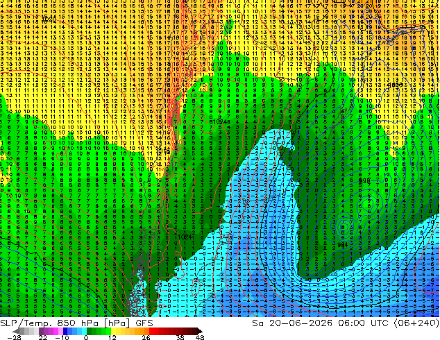This screenshot has width=440, height=340.
Task: Click the '38' value on the temperature scale
Action: click(180, 337)
